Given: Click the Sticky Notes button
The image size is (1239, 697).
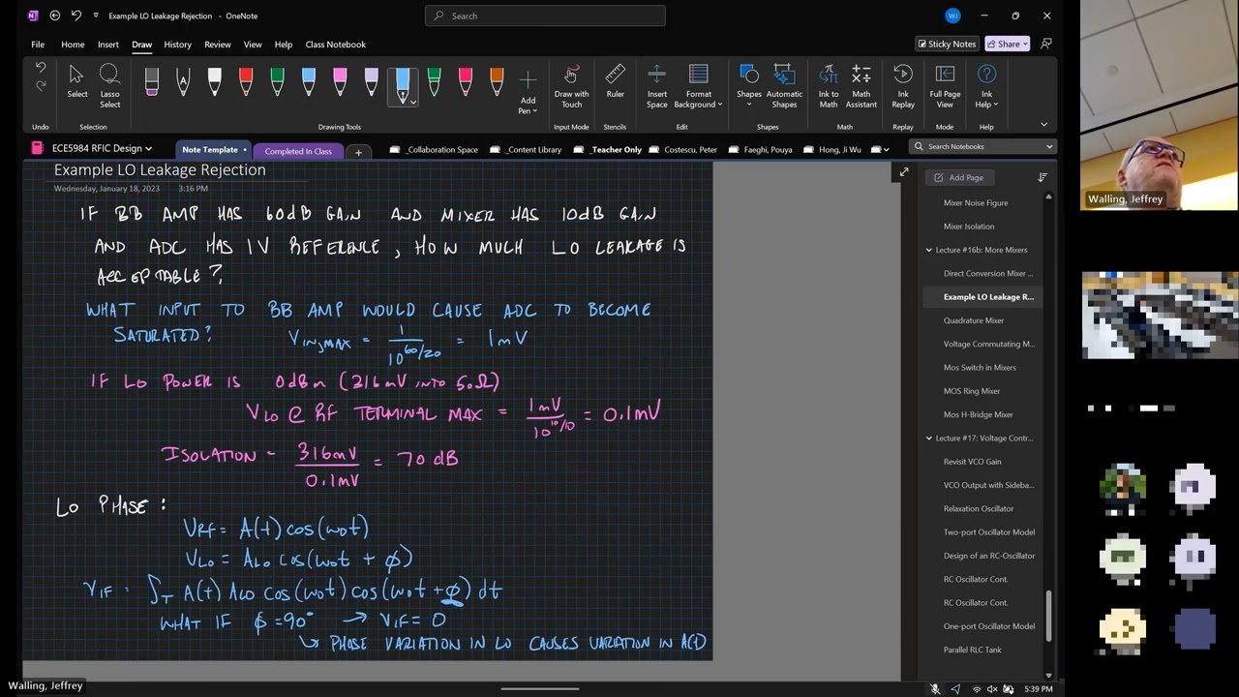Looking at the screenshot, I should click(x=947, y=44).
